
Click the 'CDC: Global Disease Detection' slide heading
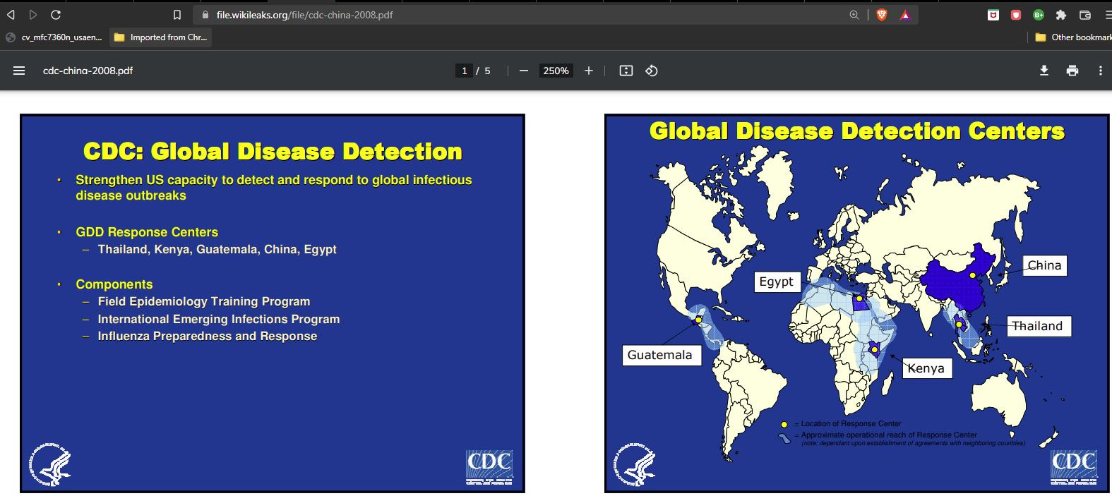click(273, 152)
